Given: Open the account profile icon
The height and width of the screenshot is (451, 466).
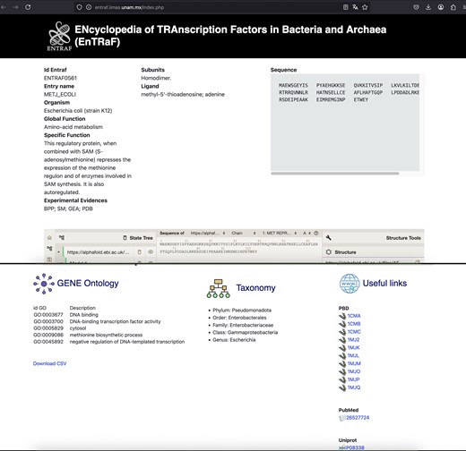Looking at the screenshot, I should point(441,7).
